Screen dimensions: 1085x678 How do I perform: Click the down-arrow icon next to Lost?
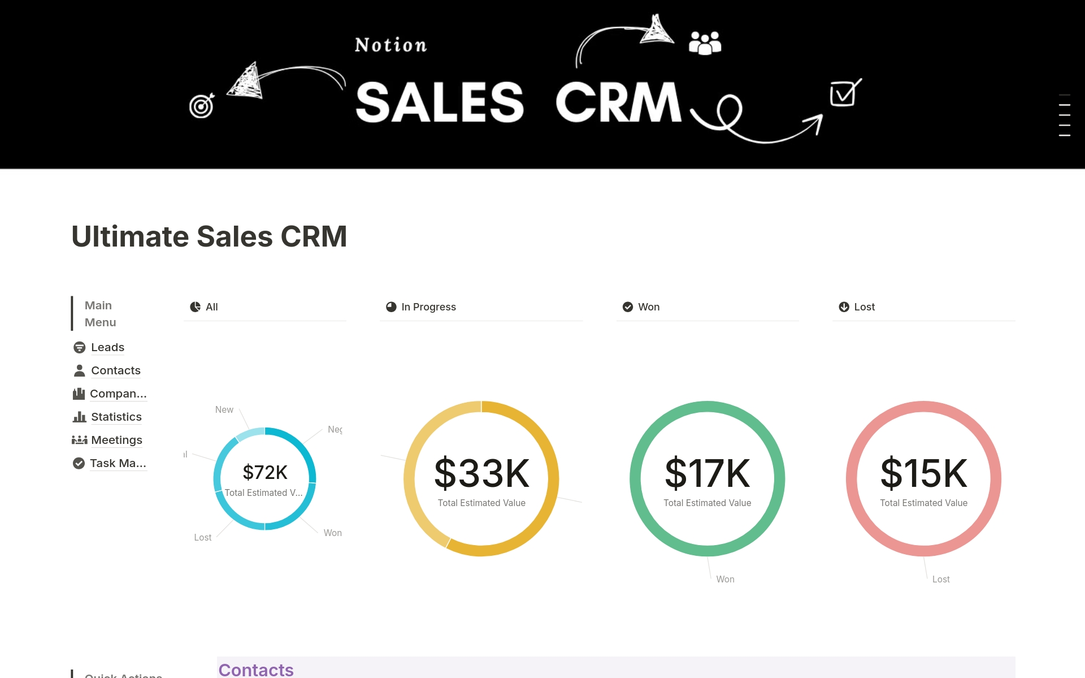coord(844,306)
